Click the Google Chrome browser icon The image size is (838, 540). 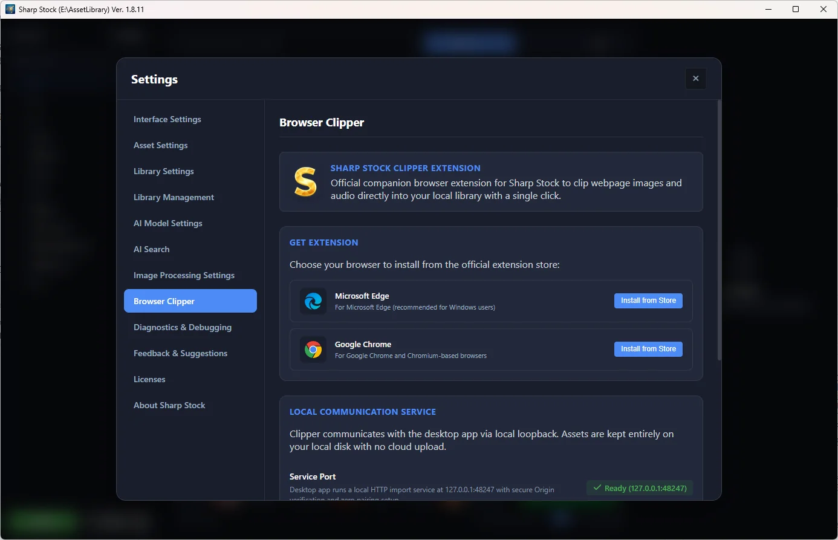313,350
